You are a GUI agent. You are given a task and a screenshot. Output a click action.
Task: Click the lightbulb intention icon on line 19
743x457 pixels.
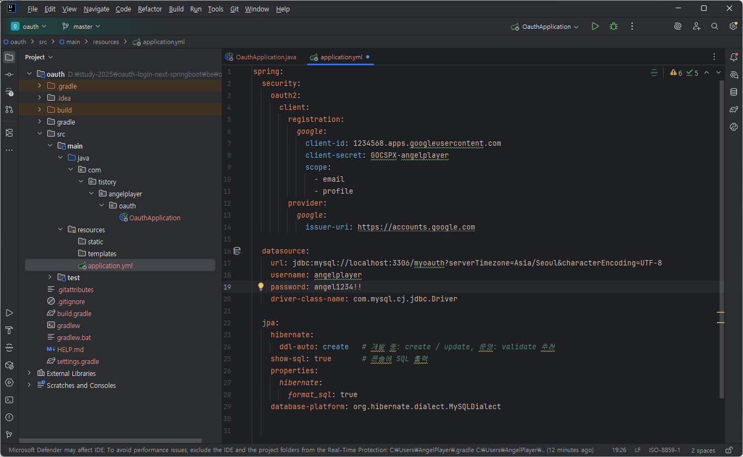[260, 286]
